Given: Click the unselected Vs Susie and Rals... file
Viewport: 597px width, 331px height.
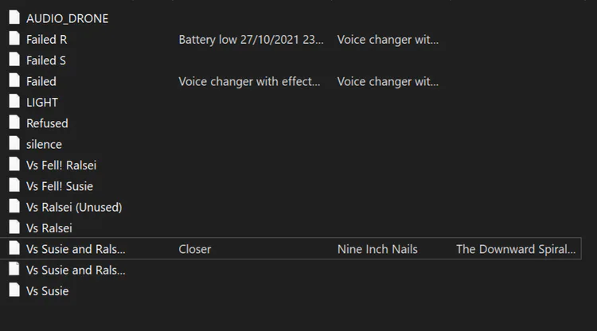Looking at the screenshot, I should (76, 270).
